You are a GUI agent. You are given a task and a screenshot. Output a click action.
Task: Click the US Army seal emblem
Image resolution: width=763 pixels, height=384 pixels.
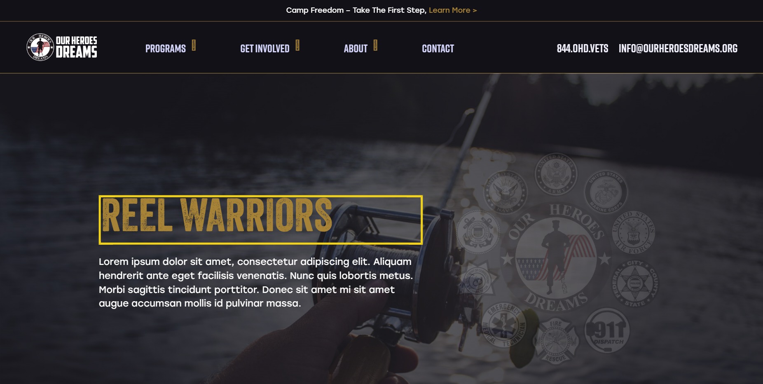click(x=556, y=174)
